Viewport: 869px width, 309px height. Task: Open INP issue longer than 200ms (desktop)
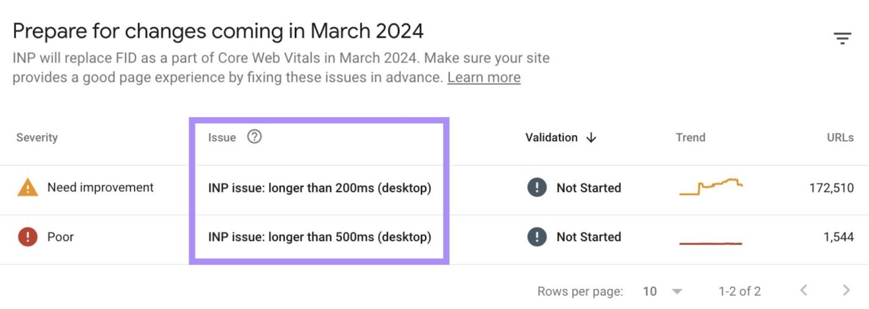[x=319, y=188]
